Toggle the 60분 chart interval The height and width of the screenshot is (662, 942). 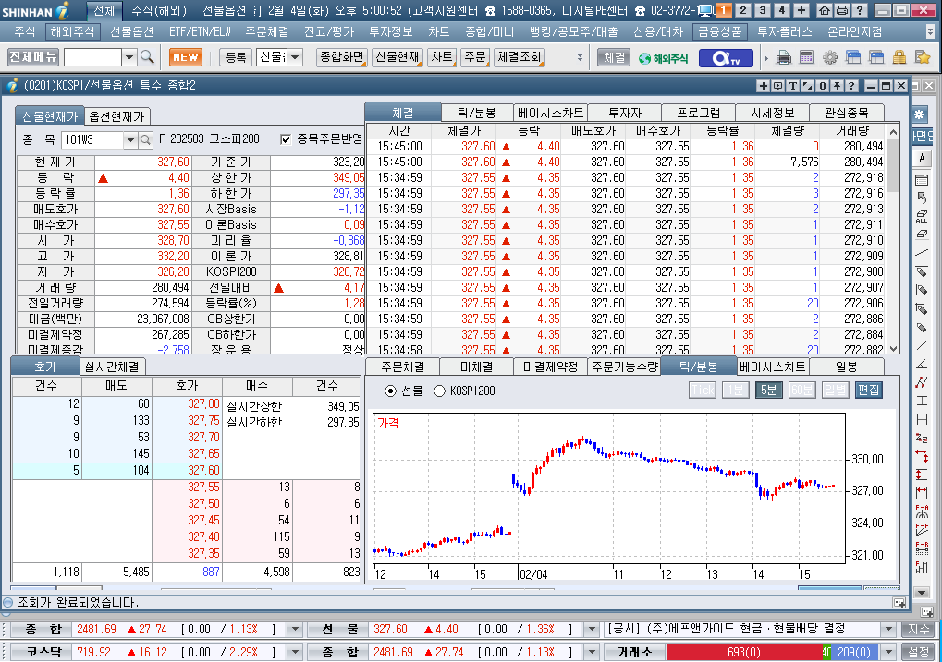[x=802, y=391]
